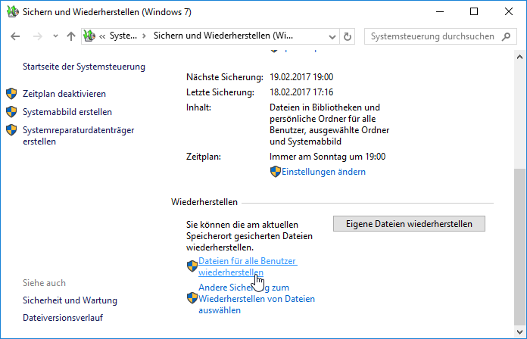Click shield icon beside Systemabbild erstellen
Image resolution: width=527 pixels, height=339 pixels.
coord(11,112)
